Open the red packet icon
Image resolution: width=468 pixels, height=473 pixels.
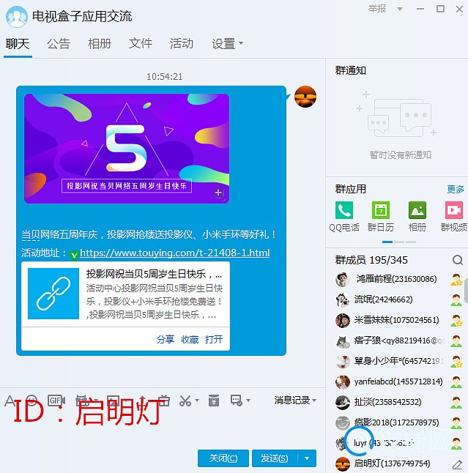click(214, 401)
